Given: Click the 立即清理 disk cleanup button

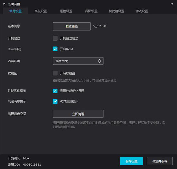Looking at the screenshot, I should (x=78, y=114).
